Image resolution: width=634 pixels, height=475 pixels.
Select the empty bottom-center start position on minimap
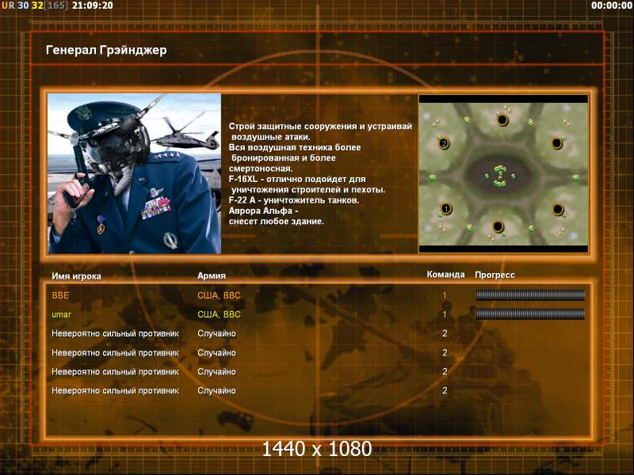click(x=498, y=227)
